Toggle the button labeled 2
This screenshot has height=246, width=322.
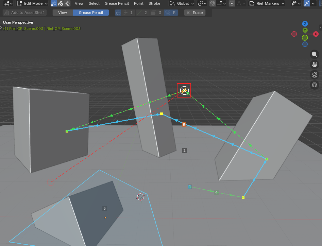point(142,13)
